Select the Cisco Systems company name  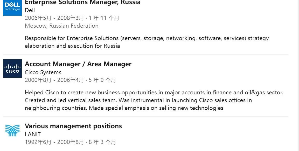point(43,72)
